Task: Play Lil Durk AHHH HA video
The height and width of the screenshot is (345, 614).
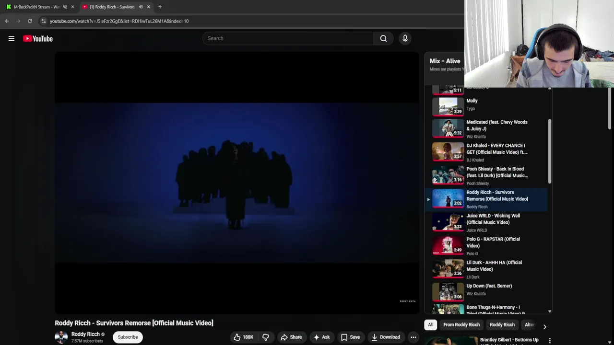Action: (487, 269)
